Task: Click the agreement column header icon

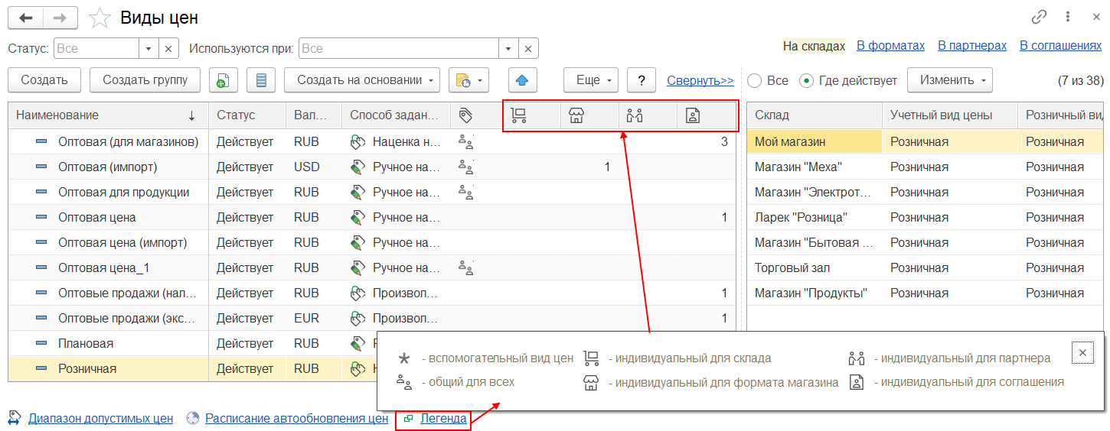Action: [692, 115]
